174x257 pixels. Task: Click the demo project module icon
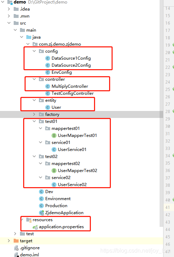click(10, 2)
